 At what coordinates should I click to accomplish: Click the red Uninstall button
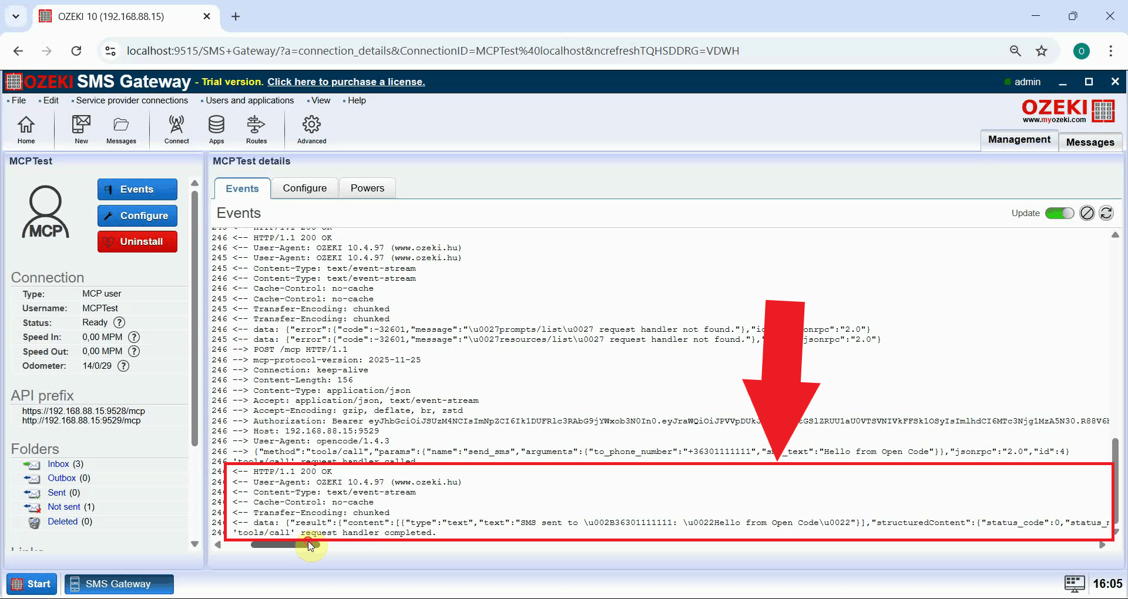pos(137,241)
